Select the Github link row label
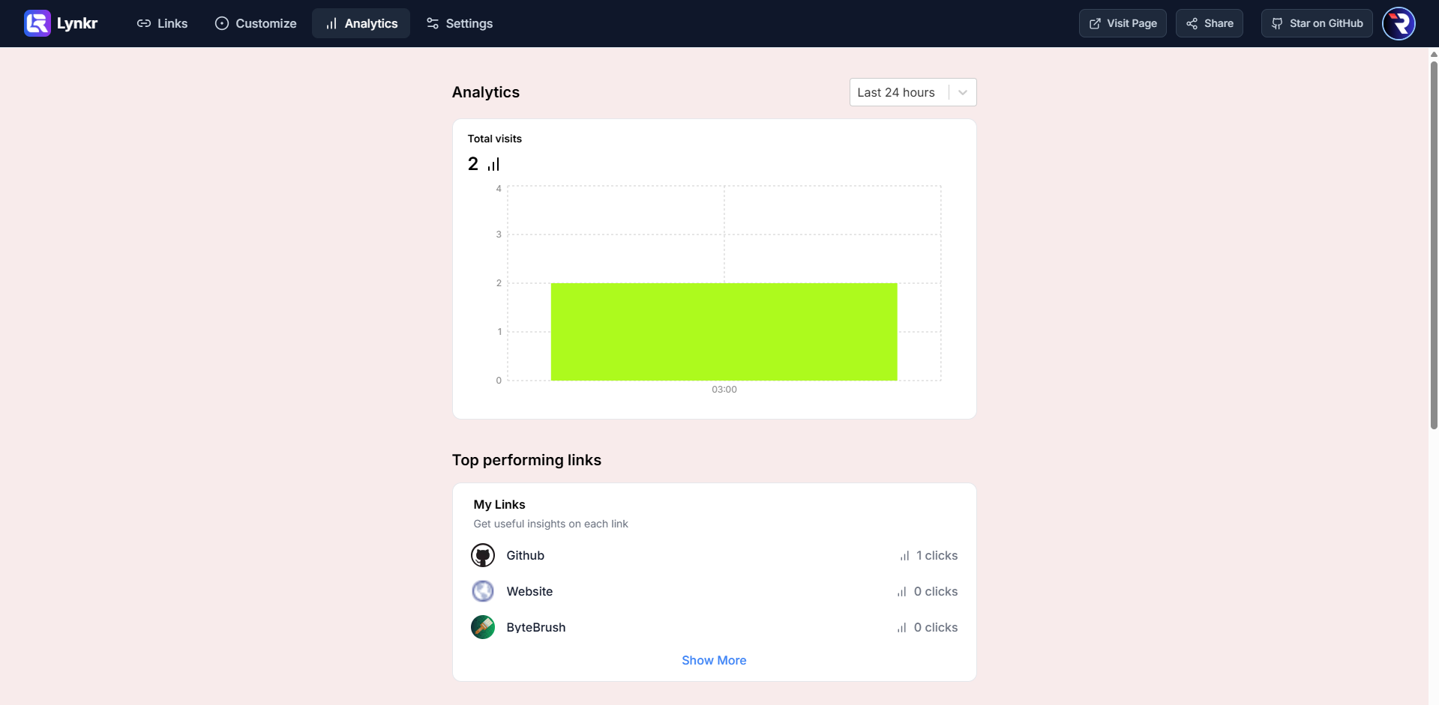The height and width of the screenshot is (705, 1439). 525,555
